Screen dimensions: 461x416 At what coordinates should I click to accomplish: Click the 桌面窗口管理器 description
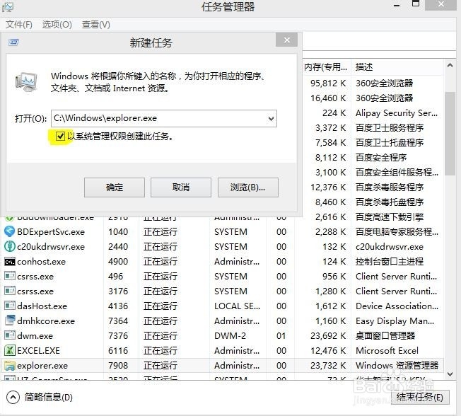pyautogui.click(x=385, y=335)
